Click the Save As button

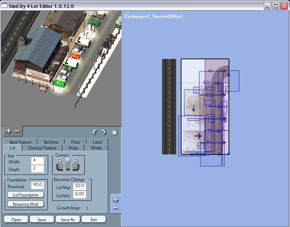(x=68, y=219)
